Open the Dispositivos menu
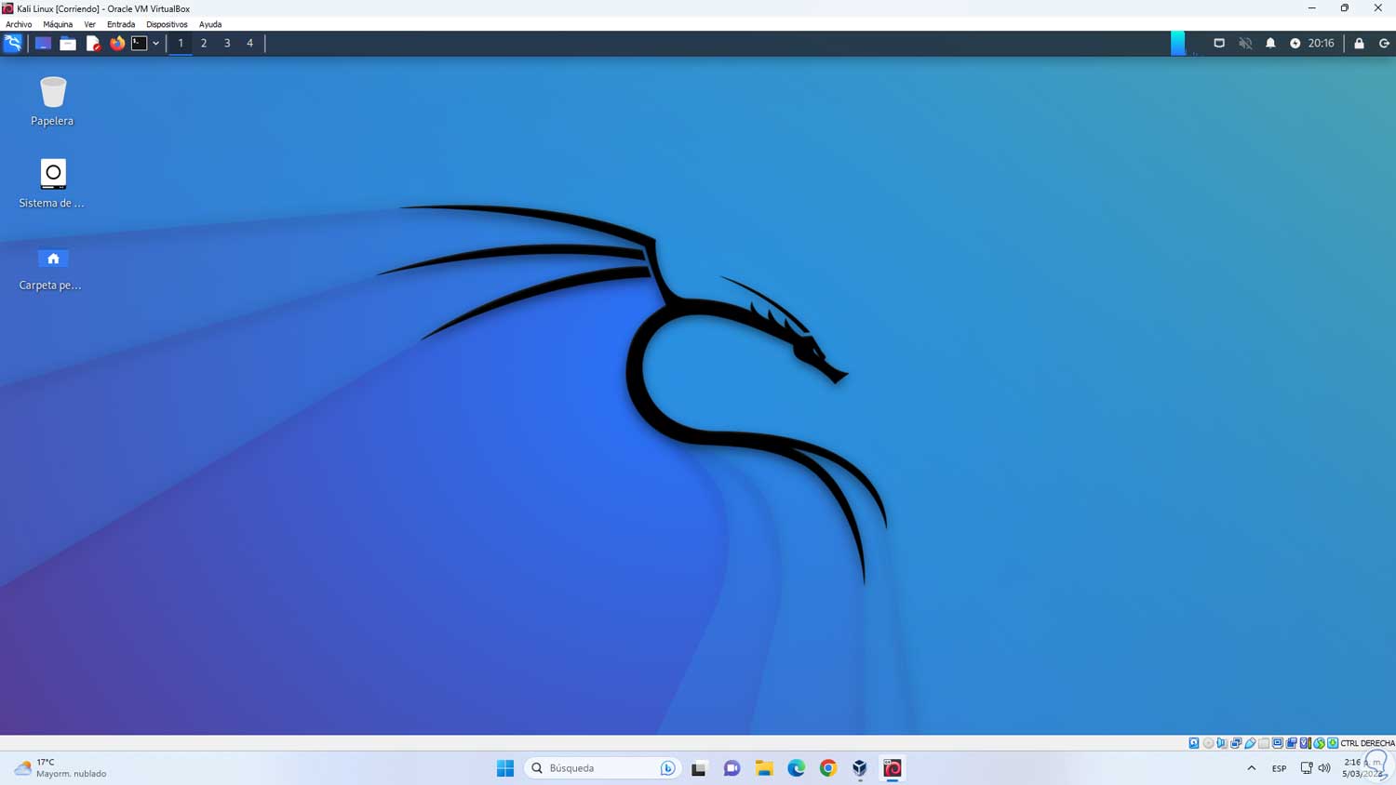Viewport: 1396px width, 785px height. (x=167, y=24)
